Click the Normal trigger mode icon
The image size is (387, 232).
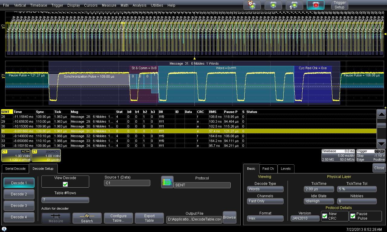(273, 5)
